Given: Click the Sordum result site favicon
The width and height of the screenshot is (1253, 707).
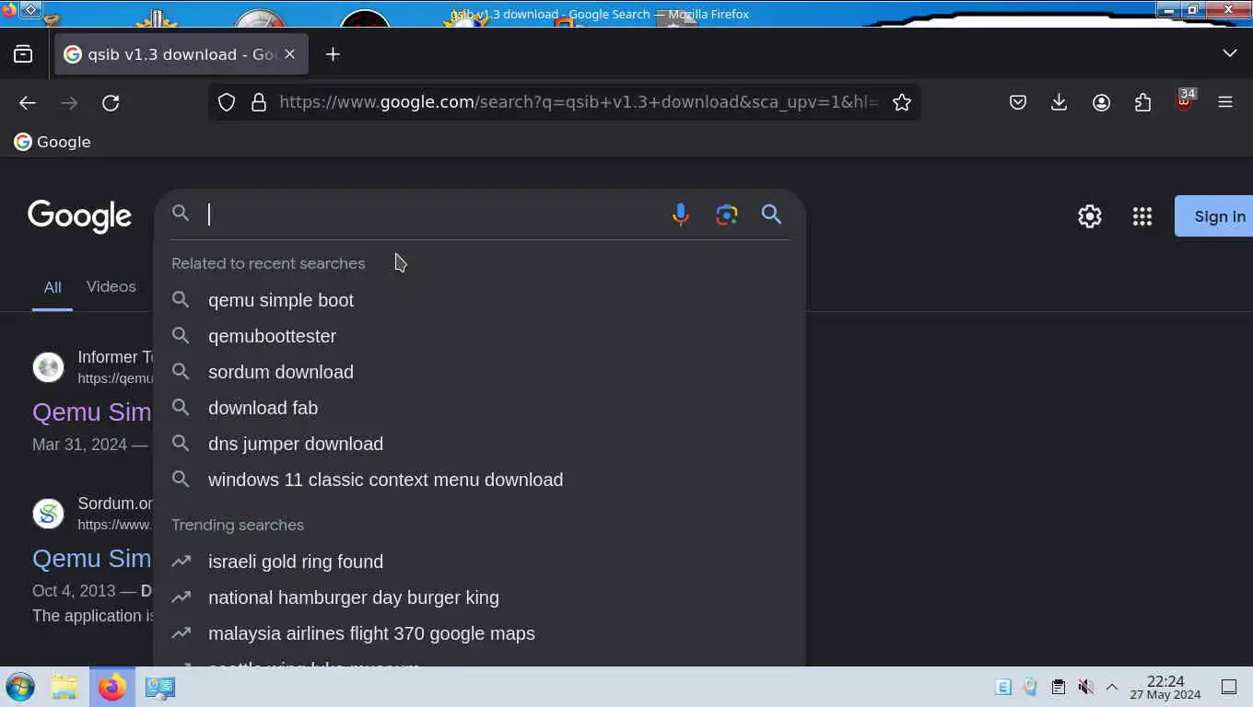Looking at the screenshot, I should [48, 513].
